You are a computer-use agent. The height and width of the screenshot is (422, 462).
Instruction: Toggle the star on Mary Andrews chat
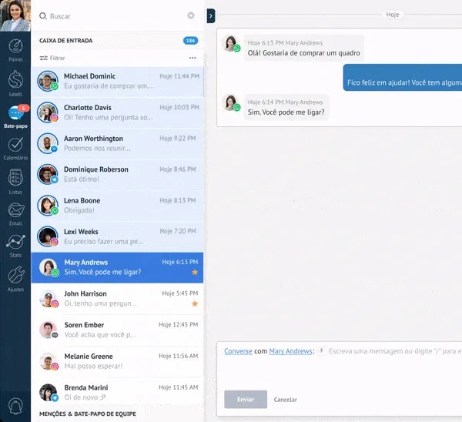coord(195,273)
